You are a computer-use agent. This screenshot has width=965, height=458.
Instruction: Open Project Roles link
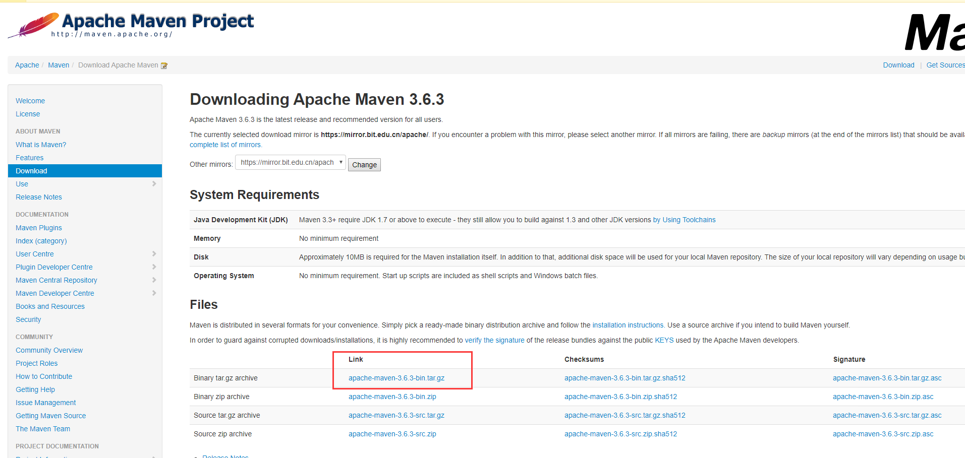pos(36,363)
